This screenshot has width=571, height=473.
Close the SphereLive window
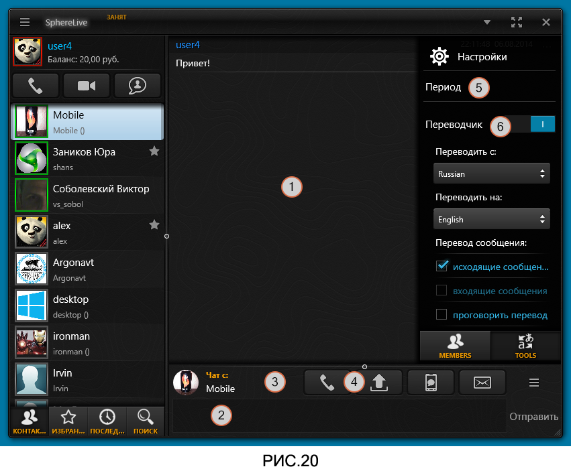tap(546, 22)
